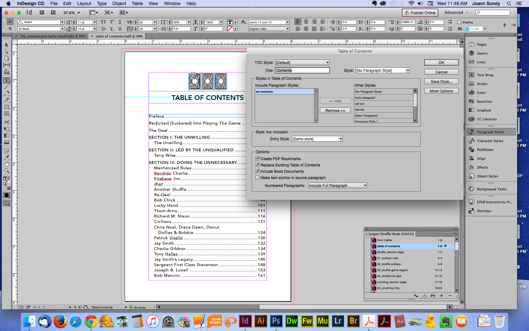Open the title Style dropdown
The width and height of the screenshot is (529, 331).
coord(383,70)
